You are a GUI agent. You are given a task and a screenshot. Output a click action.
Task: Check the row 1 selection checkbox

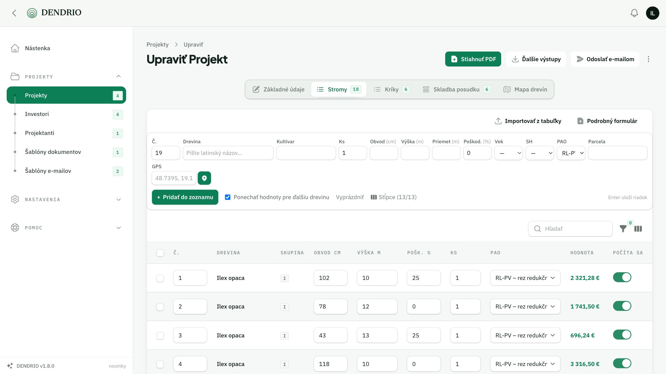pos(160,278)
